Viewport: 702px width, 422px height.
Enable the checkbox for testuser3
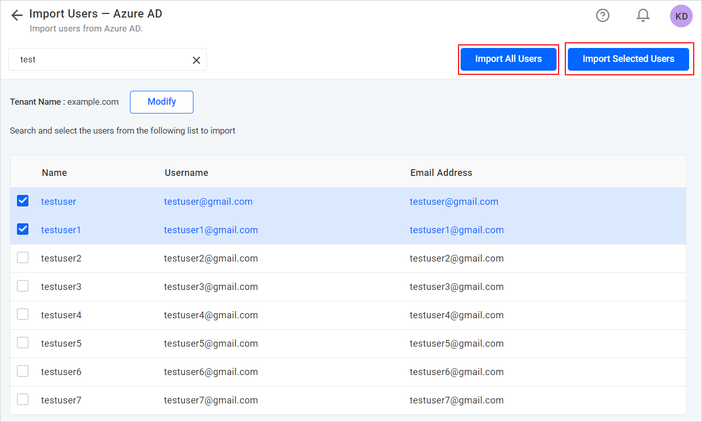(x=22, y=285)
